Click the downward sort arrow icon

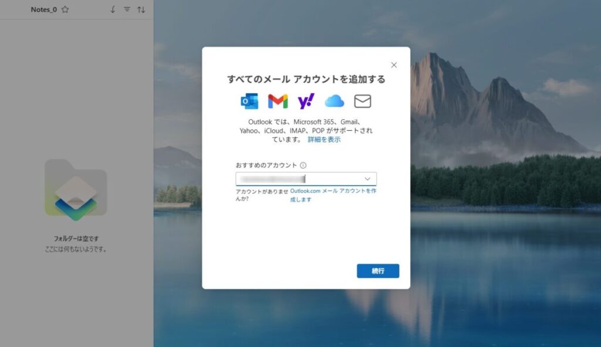pos(112,9)
